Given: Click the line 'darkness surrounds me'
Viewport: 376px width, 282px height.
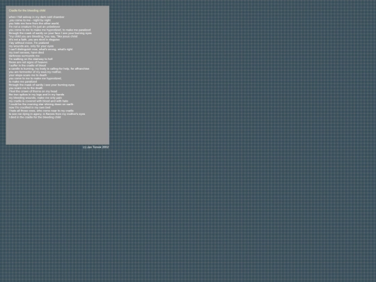Looking at the screenshot, I should [24, 56].
